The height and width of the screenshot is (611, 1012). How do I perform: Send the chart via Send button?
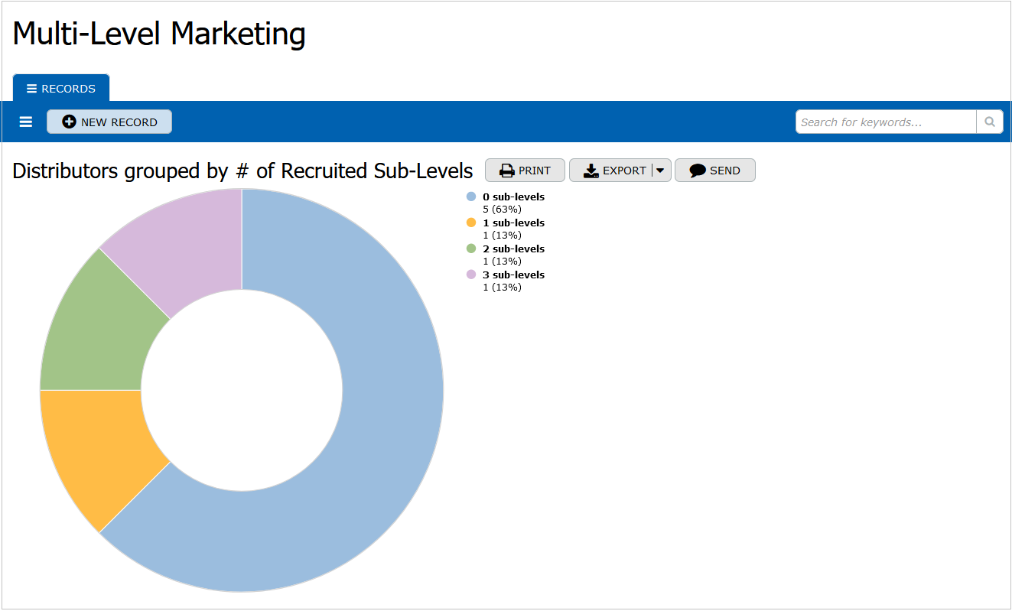[x=714, y=171]
